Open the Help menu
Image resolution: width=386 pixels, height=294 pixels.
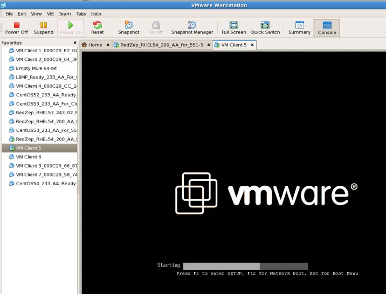tap(96, 14)
